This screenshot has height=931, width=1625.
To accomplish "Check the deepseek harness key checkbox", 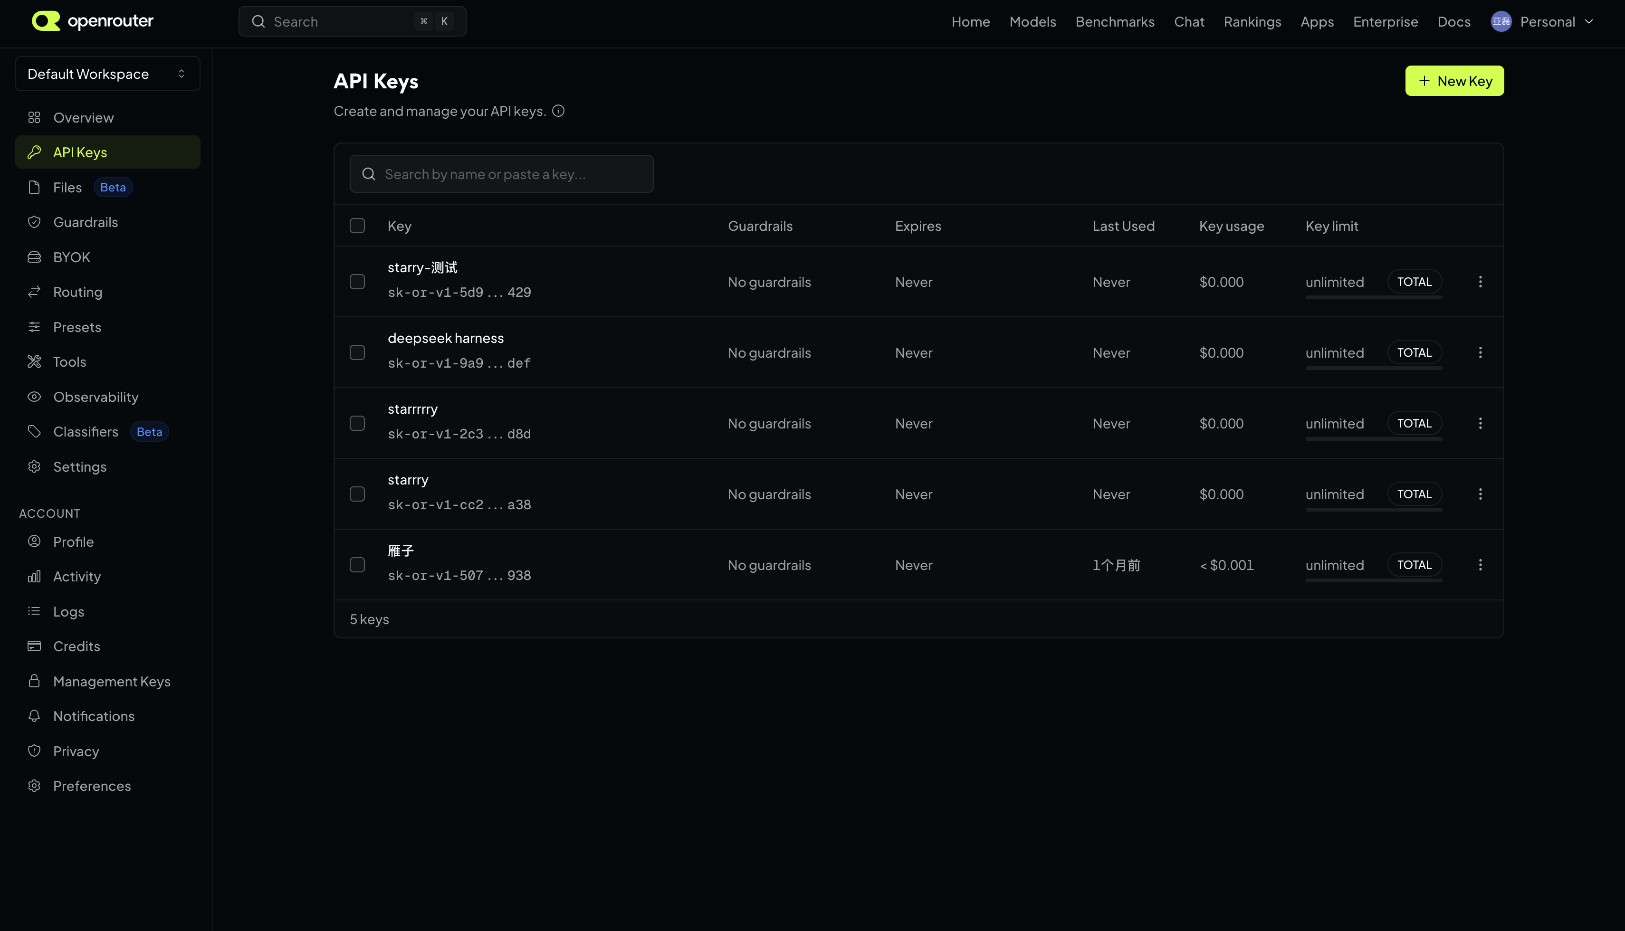I will pyautogui.click(x=357, y=353).
